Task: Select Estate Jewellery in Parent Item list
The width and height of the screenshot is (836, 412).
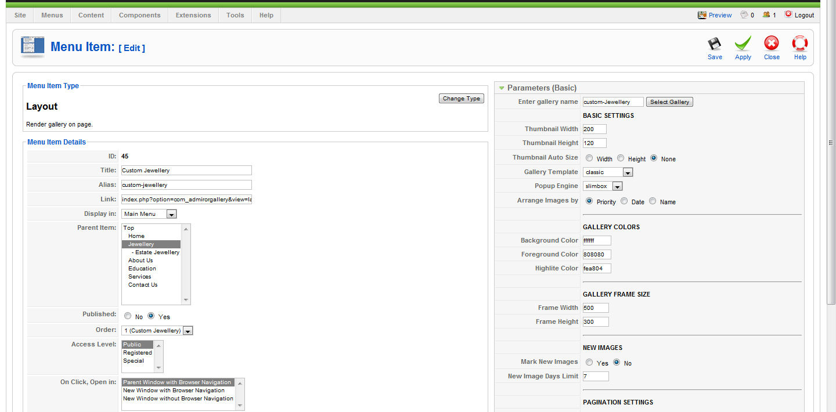Action: (151, 252)
